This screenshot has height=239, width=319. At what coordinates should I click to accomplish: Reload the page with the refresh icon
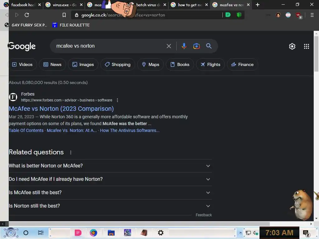(27, 15)
